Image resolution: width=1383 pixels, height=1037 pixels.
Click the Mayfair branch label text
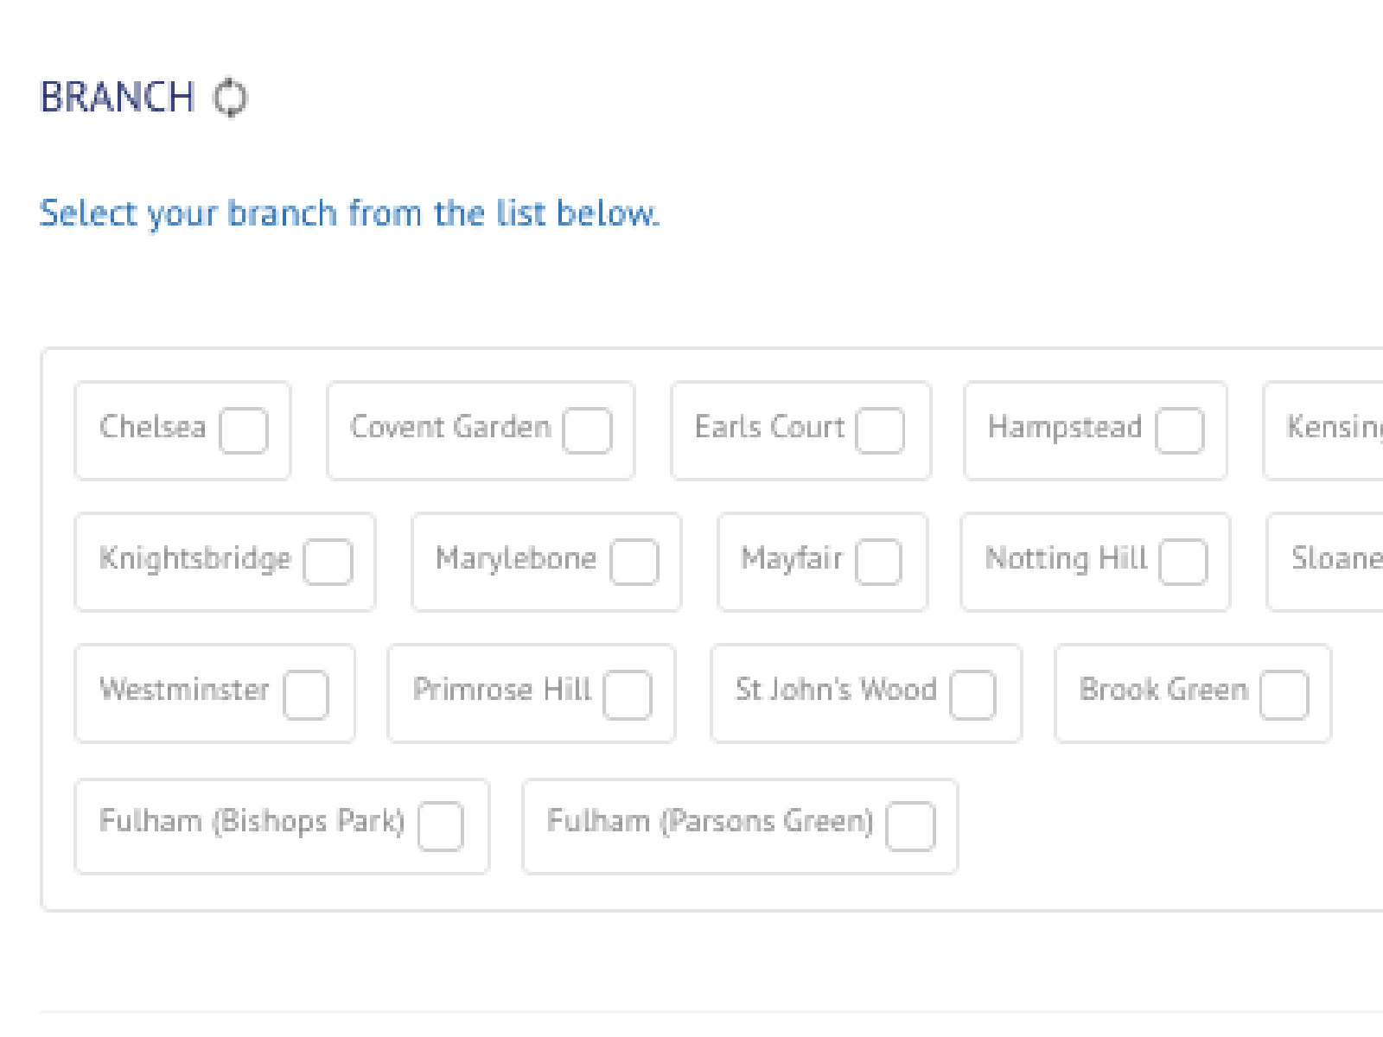coord(792,559)
